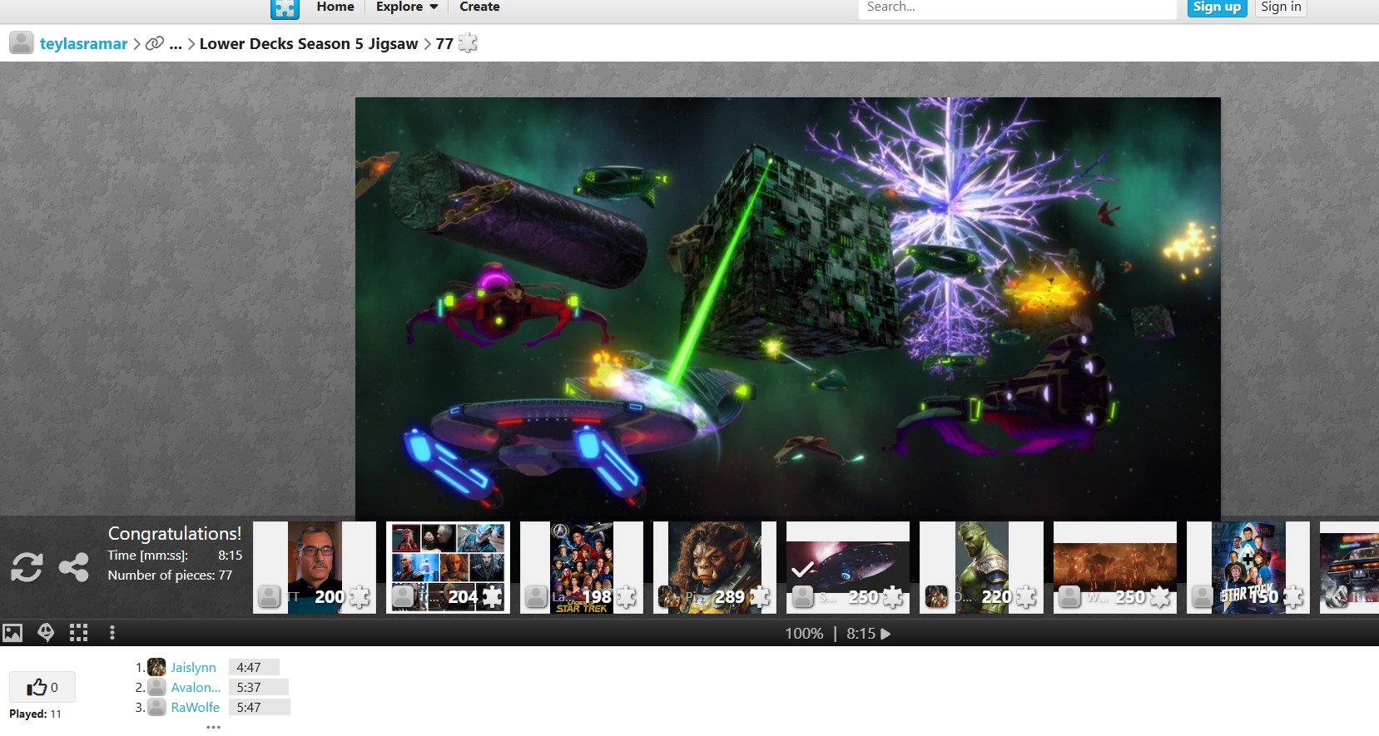Open the 204-piece collage puzzle thumbnail
The height and width of the screenshot is (736, 1379).
coord(448,567)
